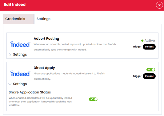Viewport: 164px width, 116px height.
Task: Click the Trigger label in Advert Posting
Action: (x=137, y=47)
